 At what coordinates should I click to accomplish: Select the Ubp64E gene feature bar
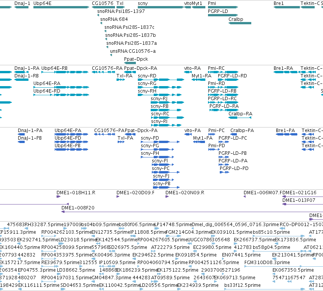61,7
